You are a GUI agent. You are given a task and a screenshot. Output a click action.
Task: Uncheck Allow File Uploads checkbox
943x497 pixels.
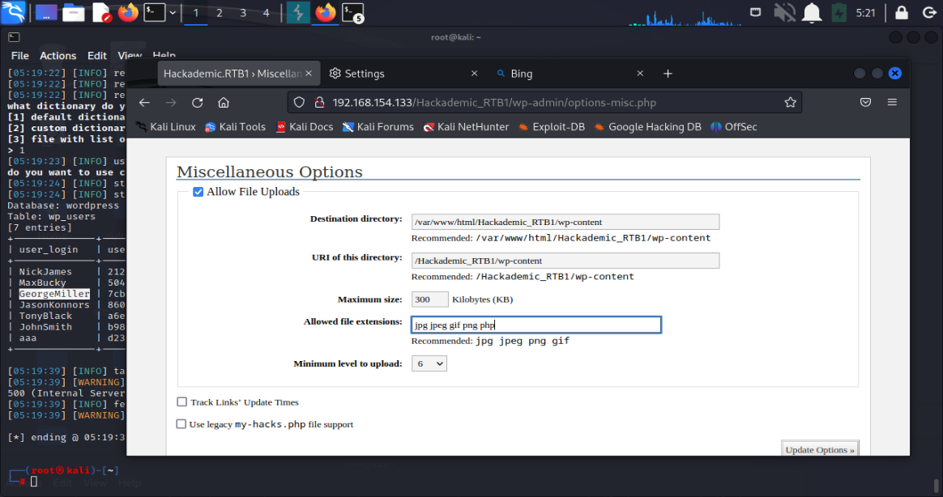coord(198,193)
